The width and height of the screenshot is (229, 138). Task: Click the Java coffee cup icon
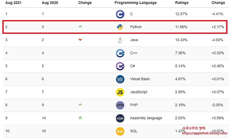pos(120,40)
